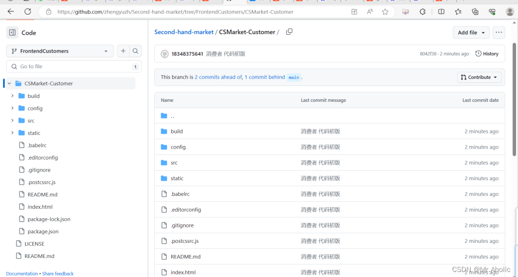Image resolution: width=518 pixels, height=277 pixels.
Task: Select package-lock.json in the file tree
Action: click(x=49, y=219)
